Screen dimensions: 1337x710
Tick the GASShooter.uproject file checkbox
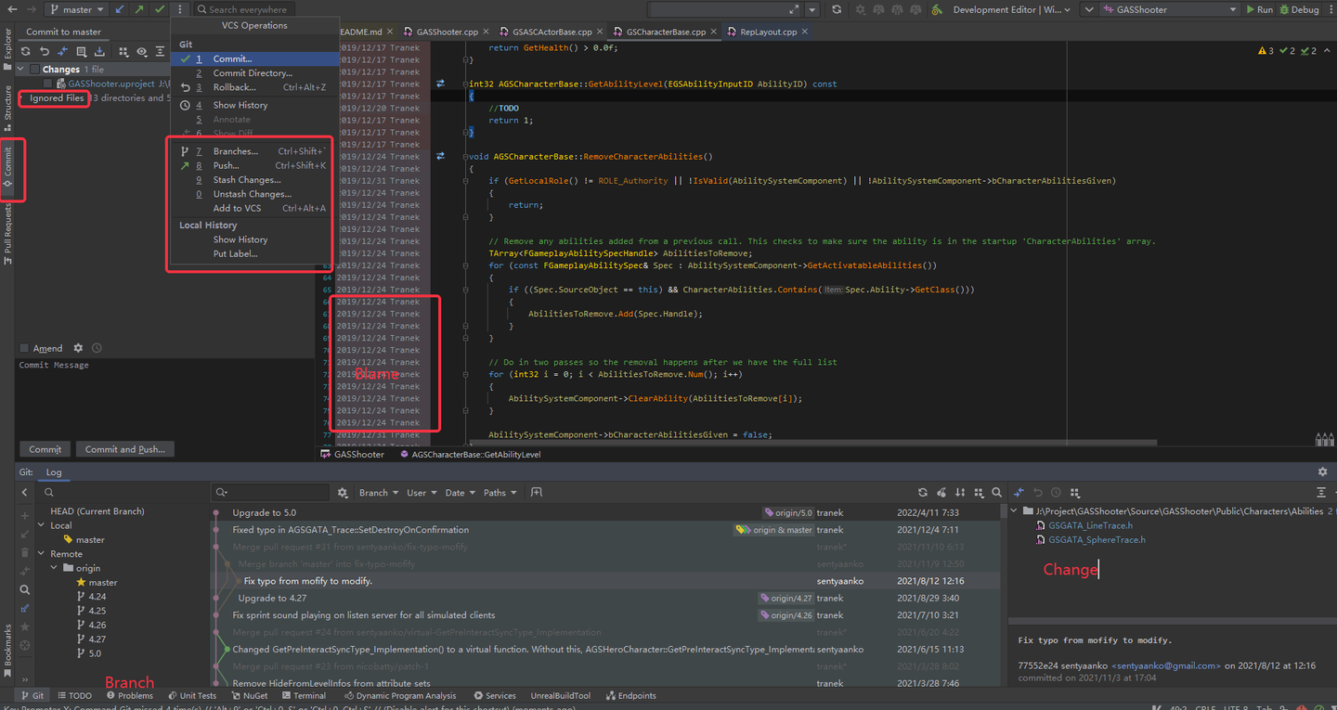(x=48, y=84)
